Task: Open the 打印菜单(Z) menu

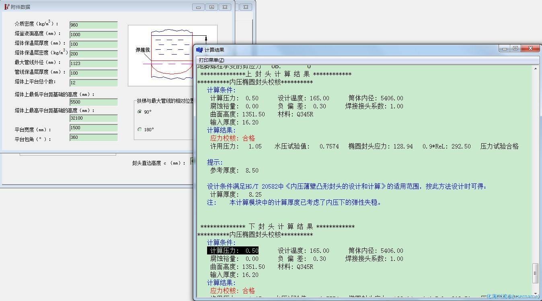Action: (x=211, y=60)
